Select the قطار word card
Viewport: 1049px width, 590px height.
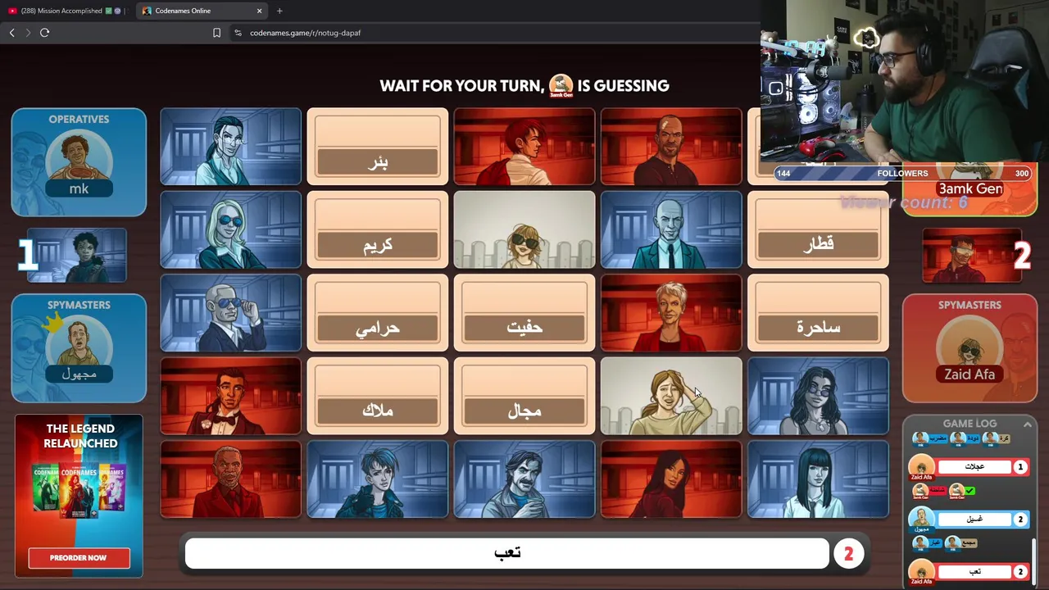click(x=818, y=229)
